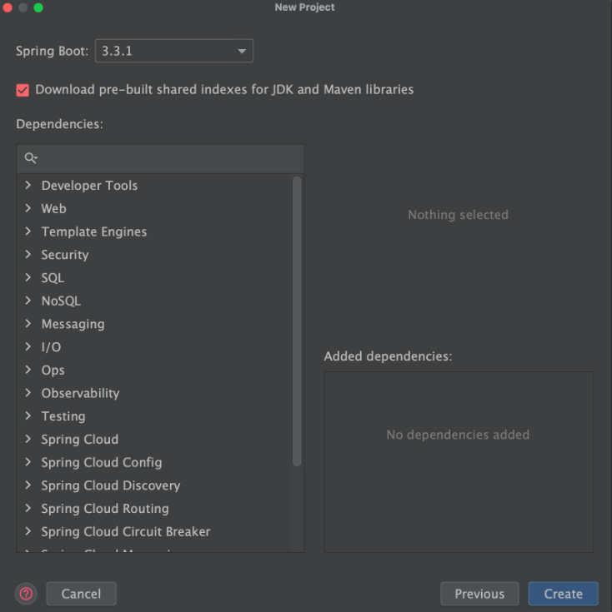Screen dimensions: 612x612
Task: Click the green zoom window button
Action: click(x=38, y=7)
